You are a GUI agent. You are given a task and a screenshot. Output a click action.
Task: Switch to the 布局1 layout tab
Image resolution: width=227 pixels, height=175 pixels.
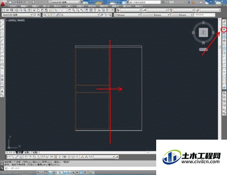[27, 152]
